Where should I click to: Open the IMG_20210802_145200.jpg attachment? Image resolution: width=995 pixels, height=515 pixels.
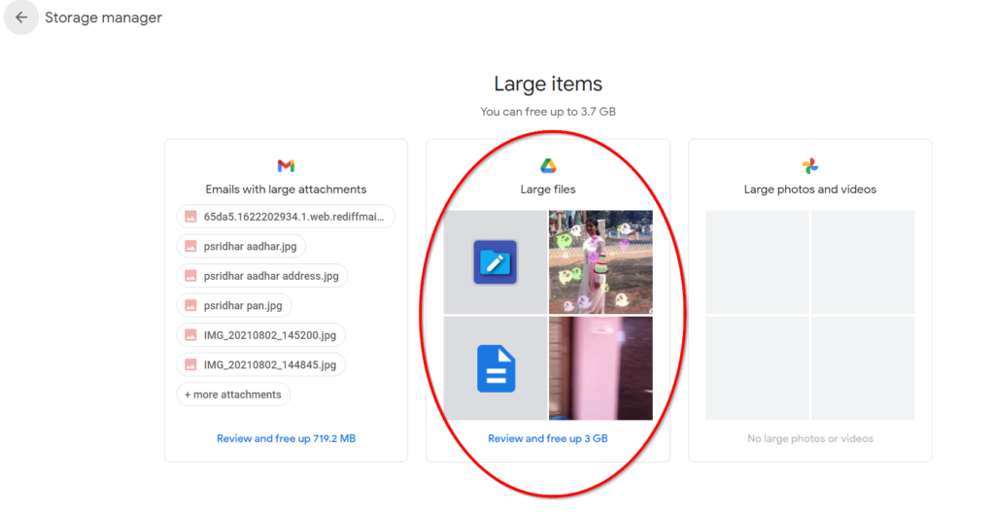[x=260, y=335]
